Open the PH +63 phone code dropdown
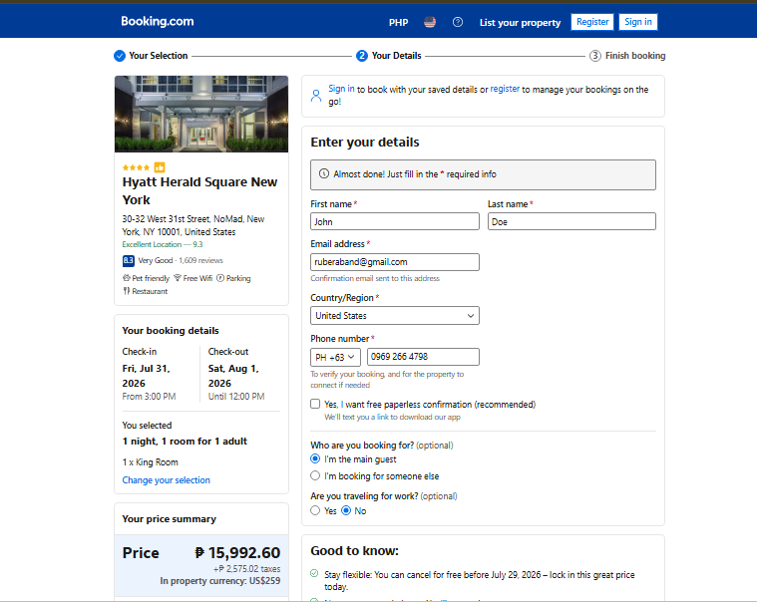 335,357
